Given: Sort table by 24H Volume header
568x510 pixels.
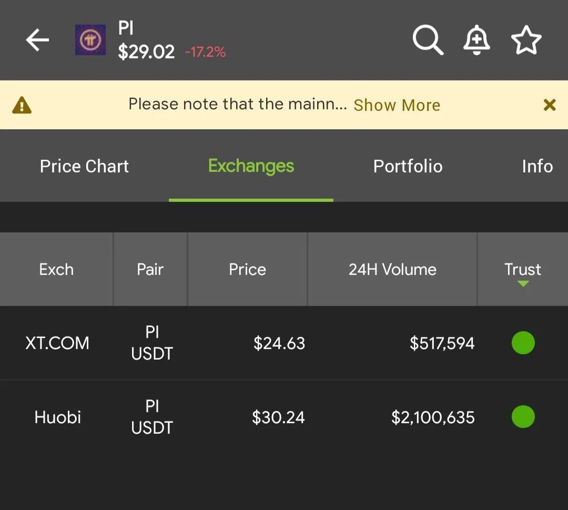Looking at the screenshot, I should [x=392, y=269].
